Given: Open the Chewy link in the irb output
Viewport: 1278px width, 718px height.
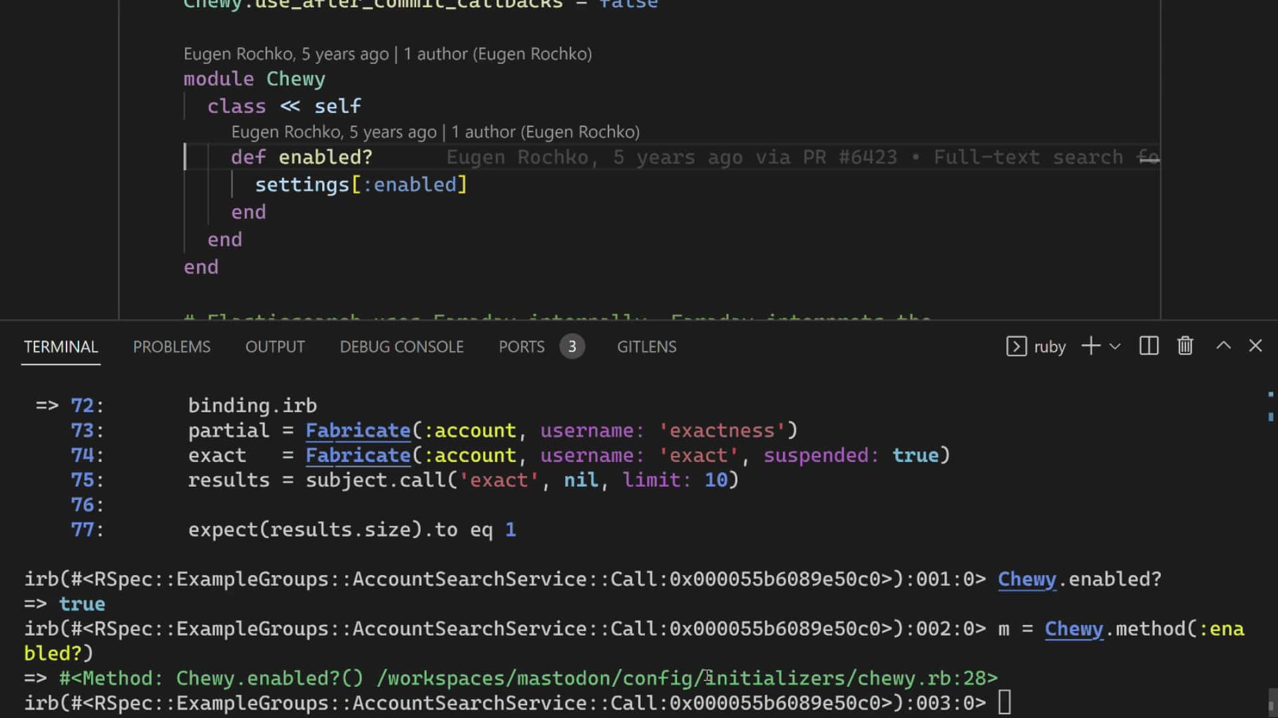Looking at the screenshot, I should pyautogui.click(x=1026, y=579).
